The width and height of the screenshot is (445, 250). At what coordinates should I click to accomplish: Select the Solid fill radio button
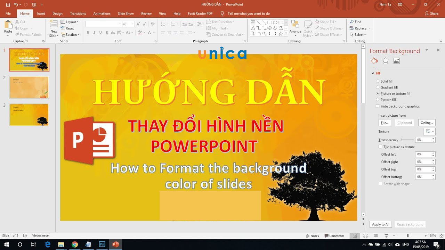pyautogui.click(x=378, y=81)
